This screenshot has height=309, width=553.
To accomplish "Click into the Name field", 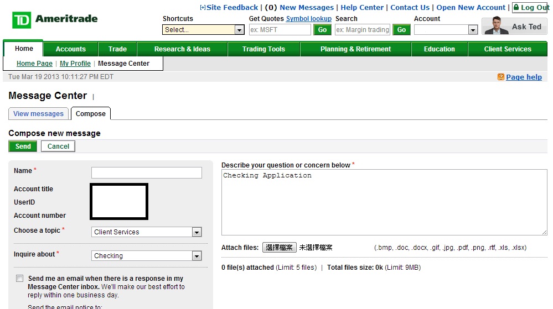I will pos(146,172).
